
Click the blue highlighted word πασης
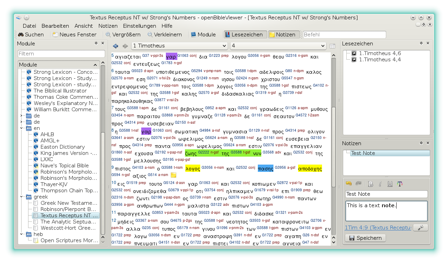[x=266, y=169]
